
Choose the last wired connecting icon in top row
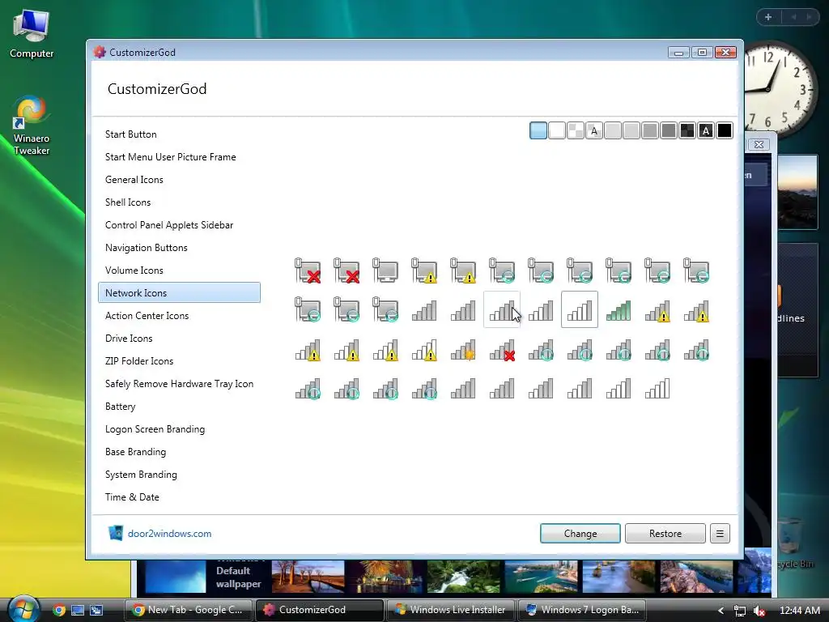695,271
